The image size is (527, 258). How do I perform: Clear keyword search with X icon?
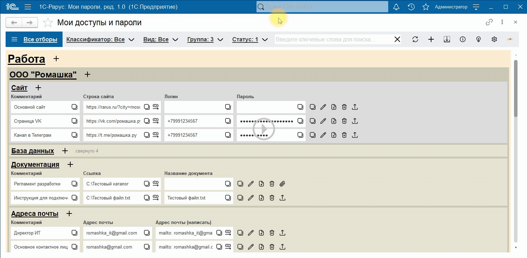[x=397, y=39]
